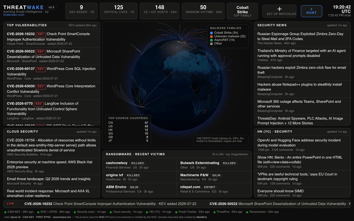354x221 pixels.
Task: Click the KEV badge next to CVE-2026-16232
Action: point(41,34)
